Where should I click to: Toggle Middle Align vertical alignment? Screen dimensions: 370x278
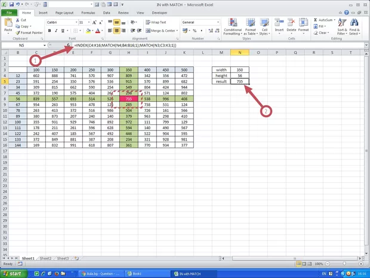coord(116,23)
